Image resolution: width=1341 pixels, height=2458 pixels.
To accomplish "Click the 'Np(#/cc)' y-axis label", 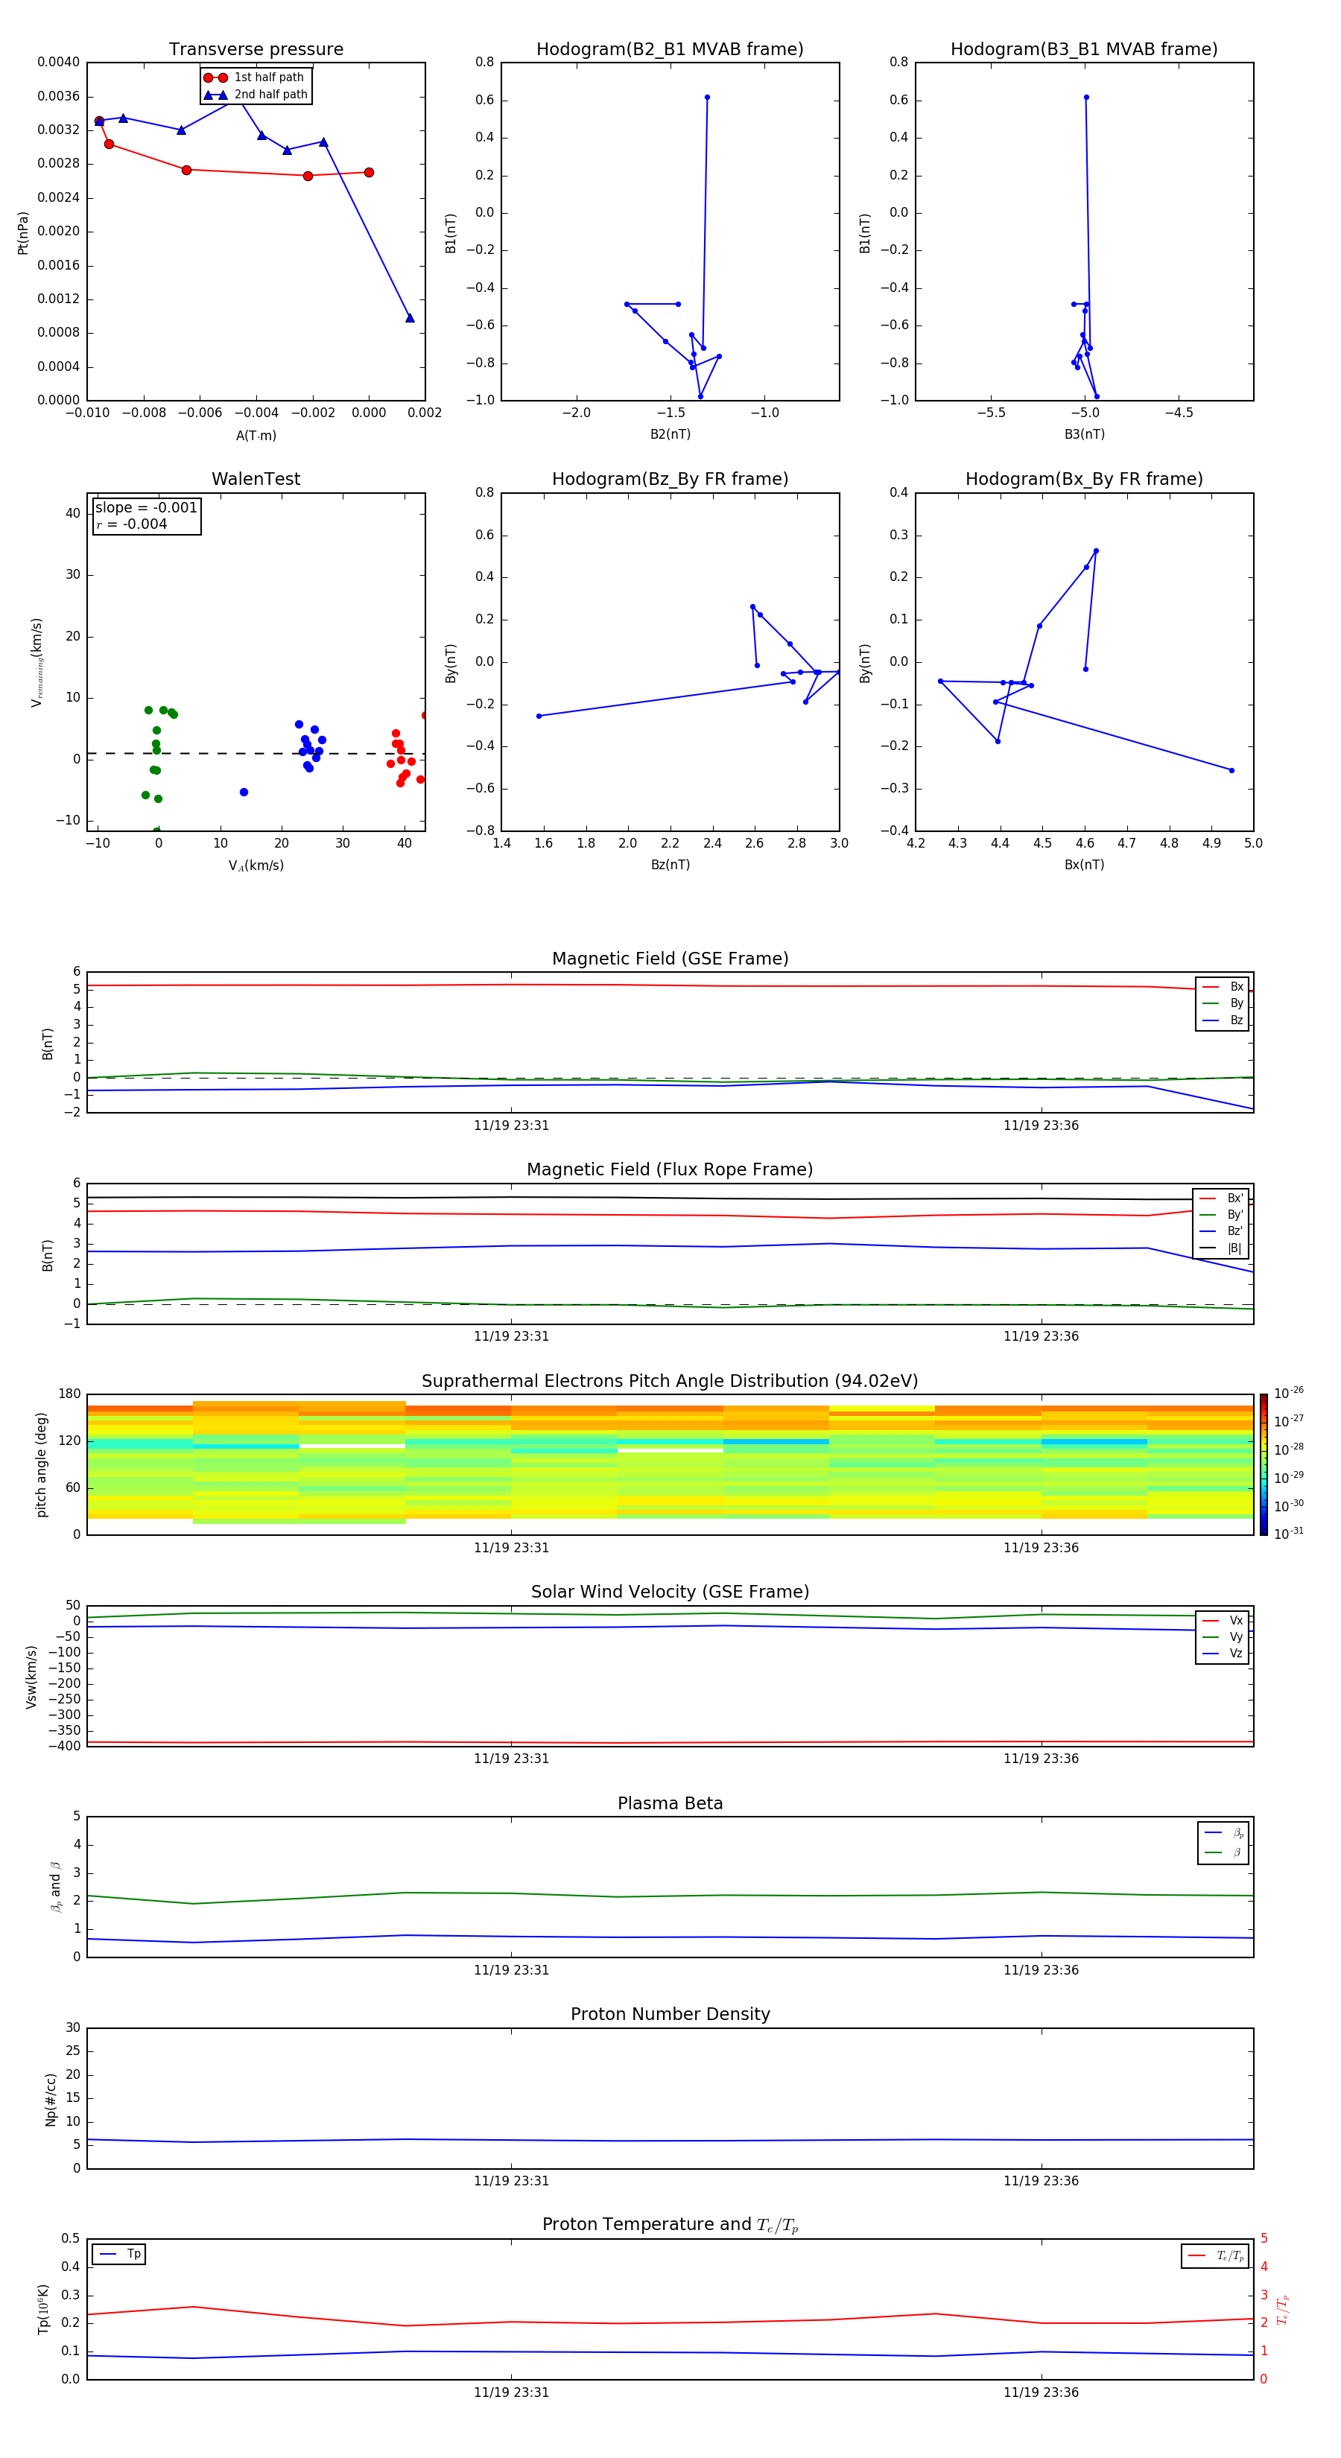I will point(51,2099).
